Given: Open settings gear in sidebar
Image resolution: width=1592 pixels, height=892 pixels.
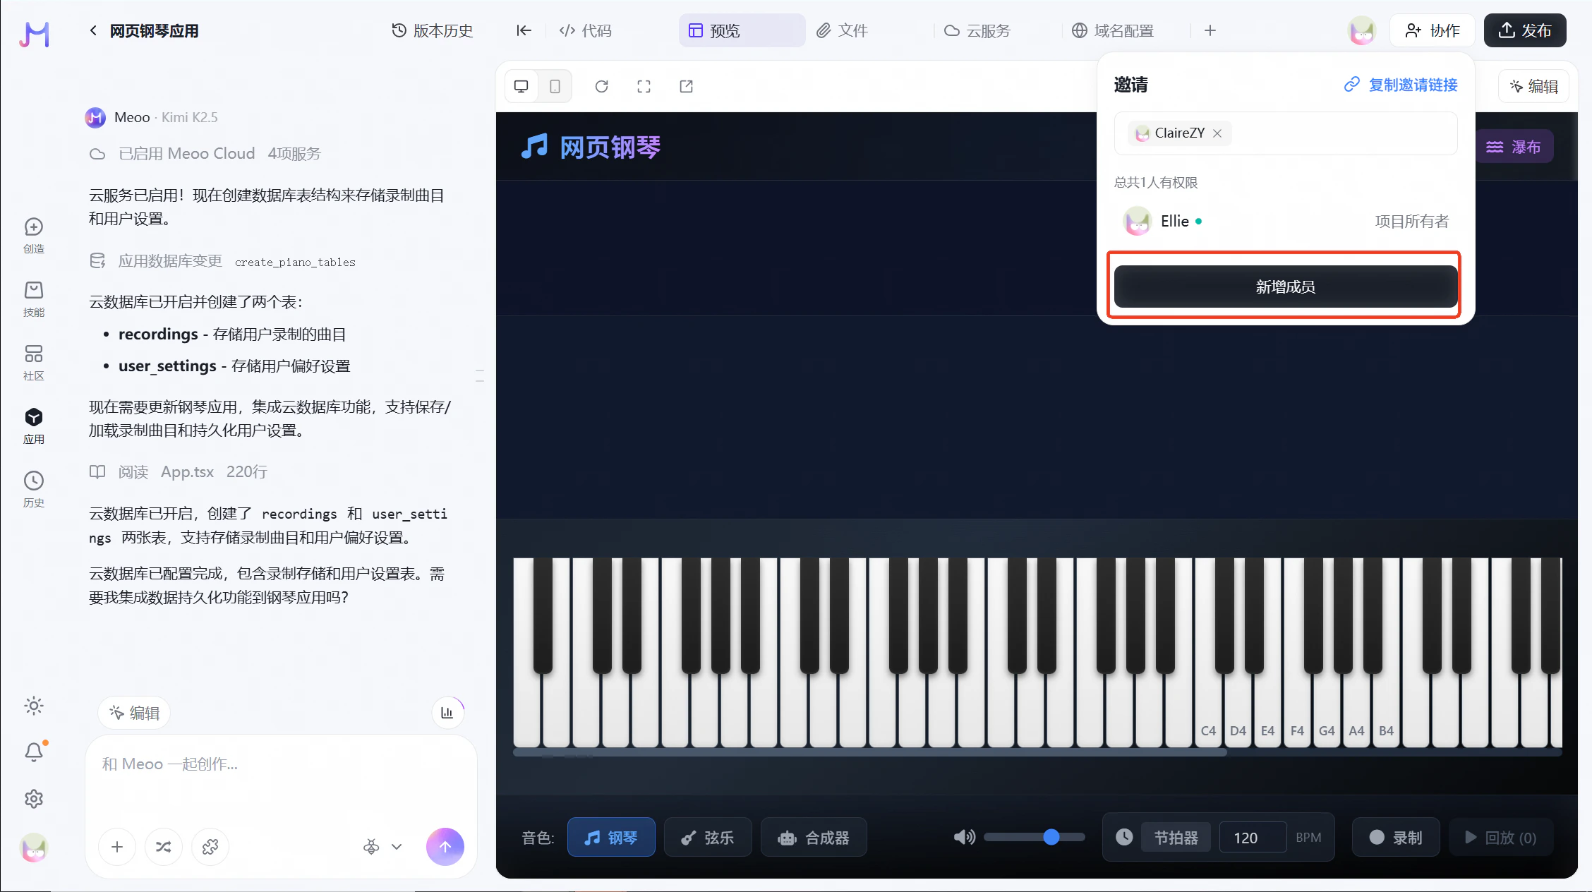Looking at the screenshot, I should pyautogui.click(x=34, y=799).
